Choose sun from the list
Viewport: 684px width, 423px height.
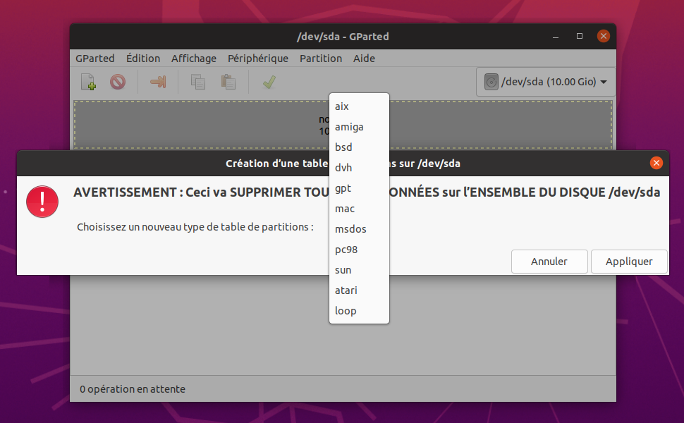click(359, 271)
